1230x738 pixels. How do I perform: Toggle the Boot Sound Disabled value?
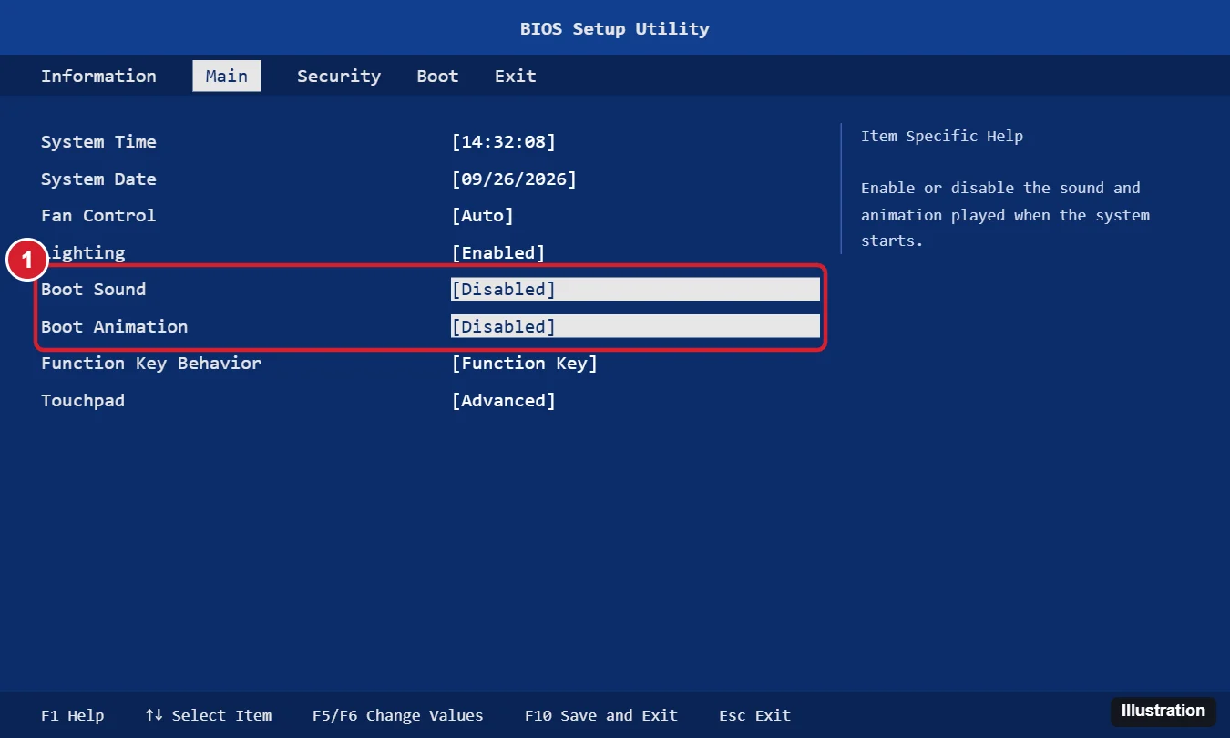point(635,290)
